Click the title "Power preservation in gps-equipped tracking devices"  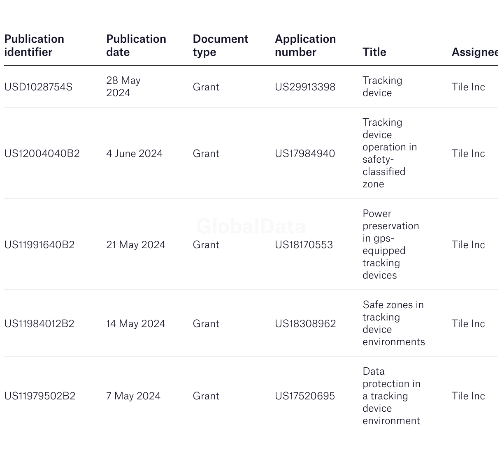coord(390,244)
